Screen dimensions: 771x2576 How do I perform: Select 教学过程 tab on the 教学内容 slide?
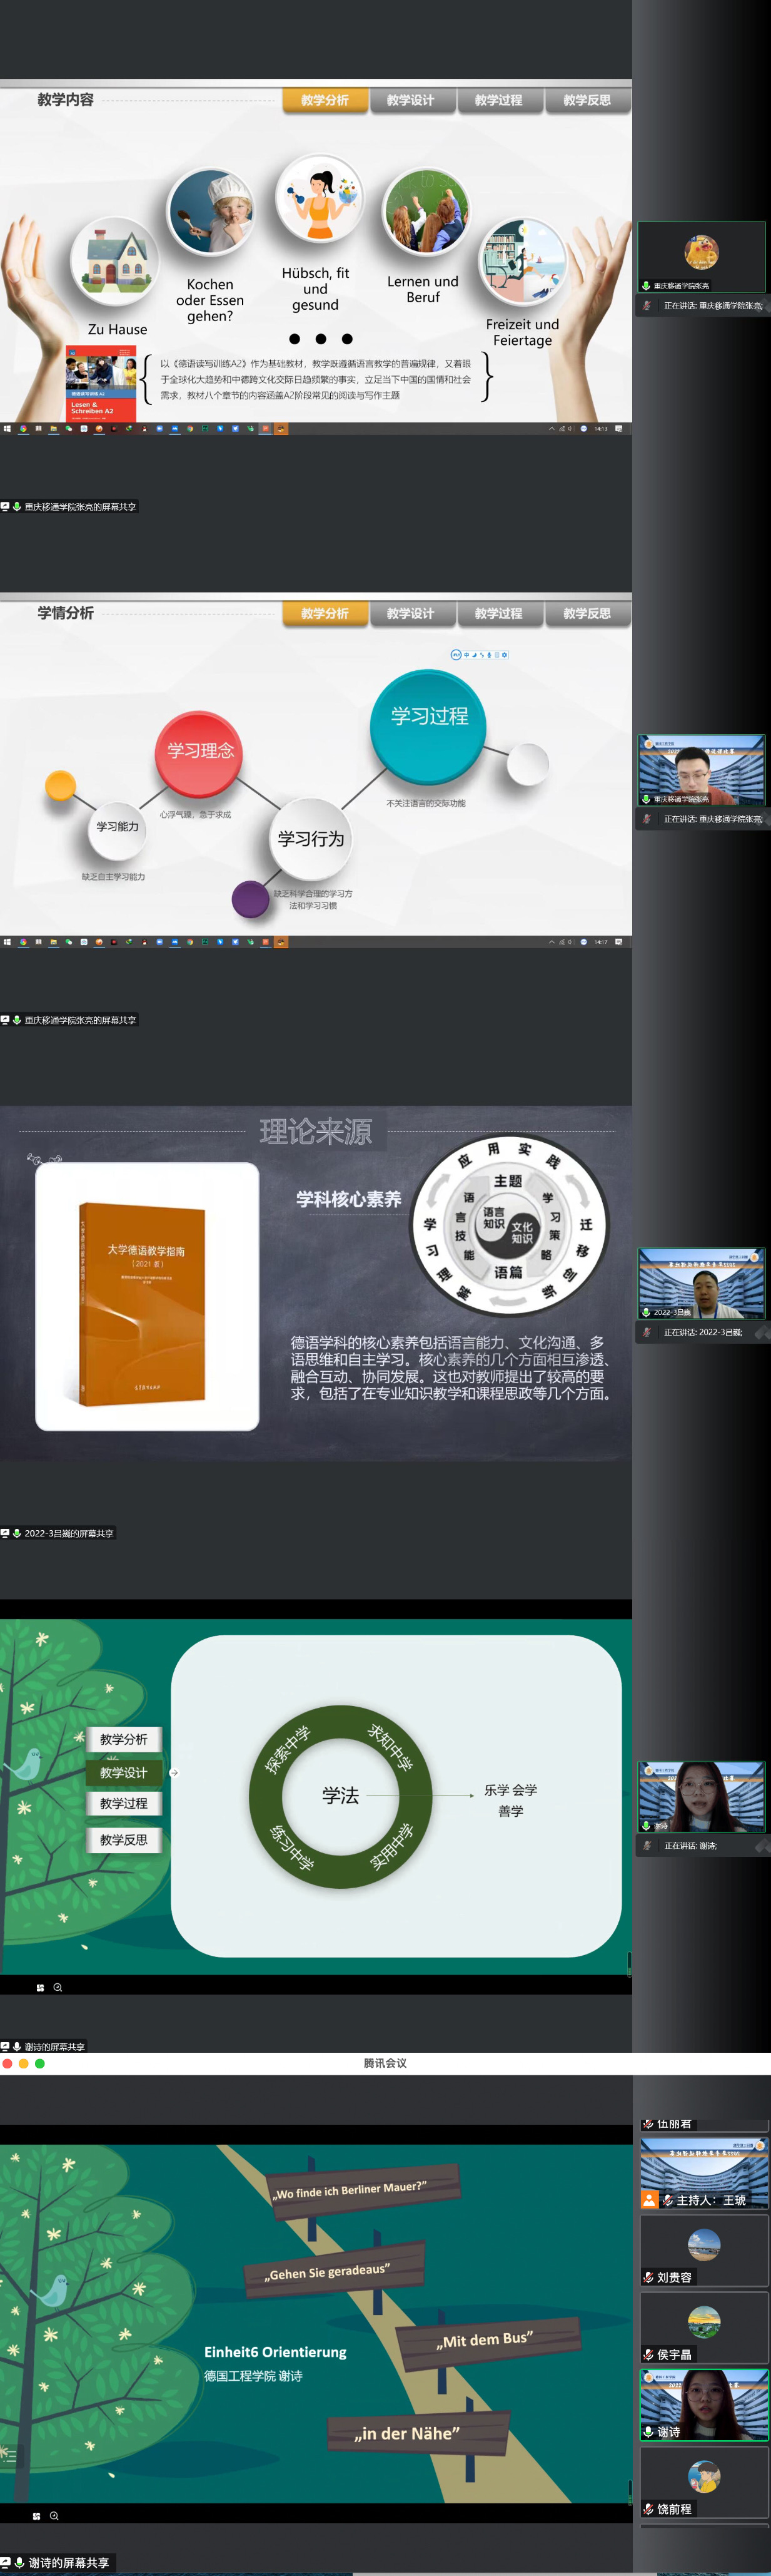[x=498, y=100]
